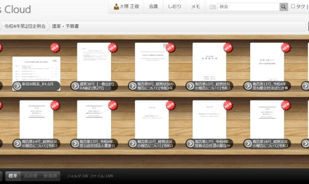Open the 報告第16号 document thumbnail

152,119
